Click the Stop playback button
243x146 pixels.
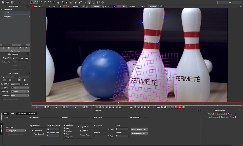(106, 107)
